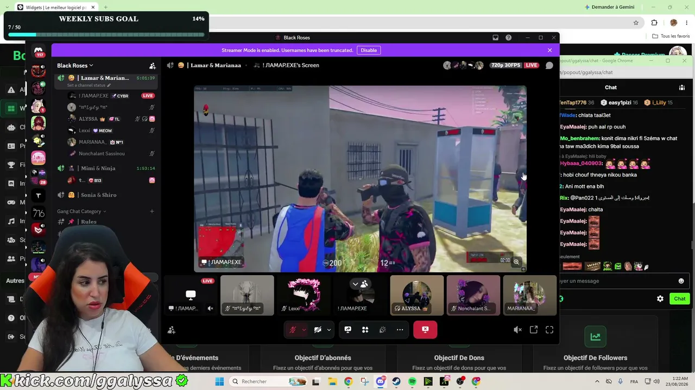Select Lexxi participant tile

304,295
